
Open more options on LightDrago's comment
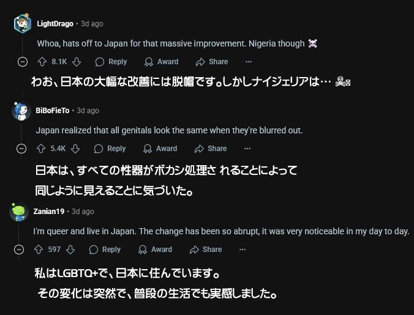point(248,62)
